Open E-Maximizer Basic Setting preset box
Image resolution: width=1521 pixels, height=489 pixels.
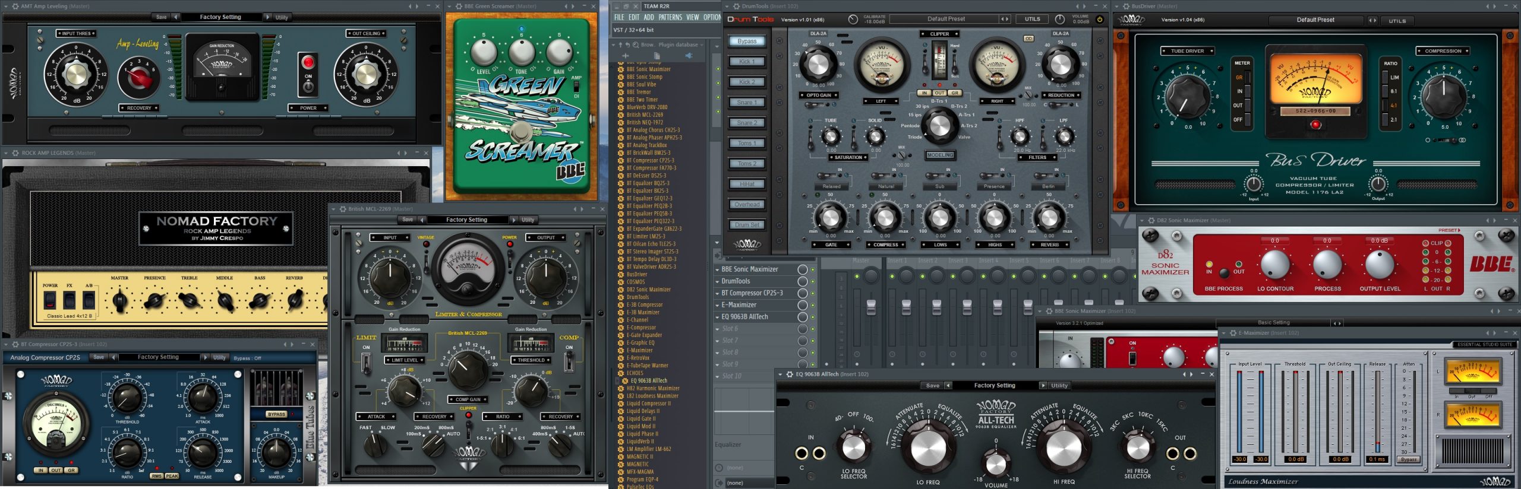[x=1274, y=323]
